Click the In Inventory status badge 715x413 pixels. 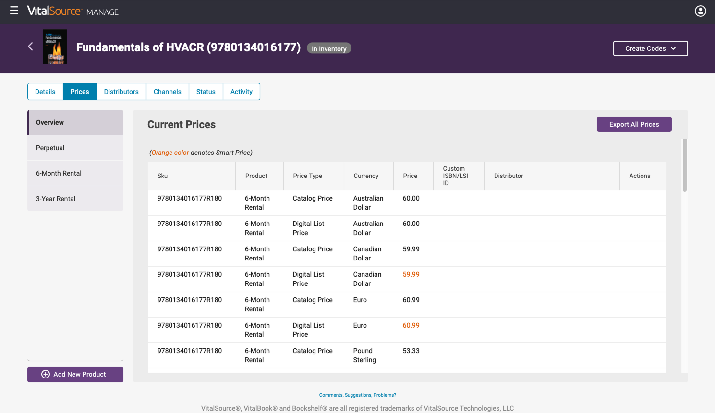click(329, 48)
